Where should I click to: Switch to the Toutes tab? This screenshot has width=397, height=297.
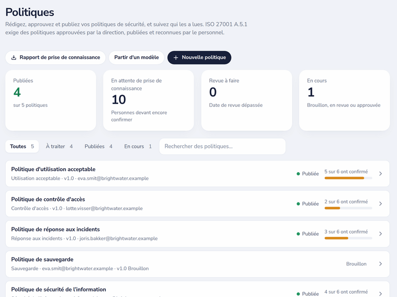pos(22,147)
